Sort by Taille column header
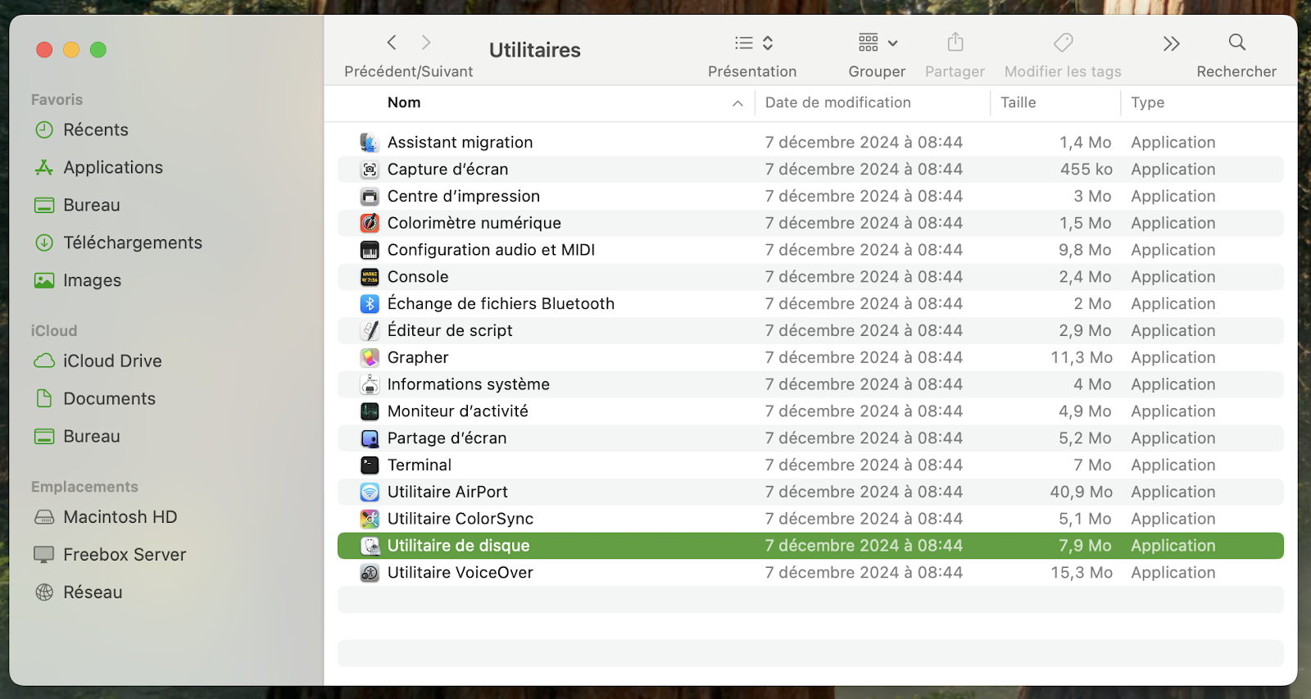 pyautogui.click(x=1018, y=102)
